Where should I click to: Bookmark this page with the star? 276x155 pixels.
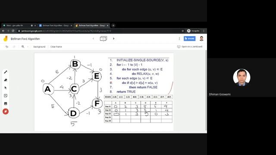[183, 31]
